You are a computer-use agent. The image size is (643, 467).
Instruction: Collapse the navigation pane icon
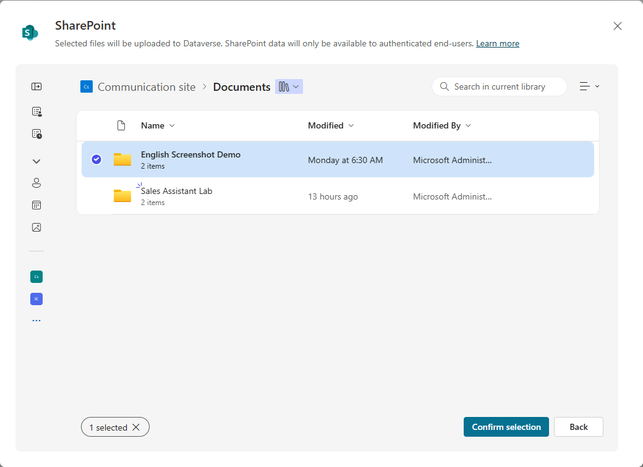[x=36, y=86]
